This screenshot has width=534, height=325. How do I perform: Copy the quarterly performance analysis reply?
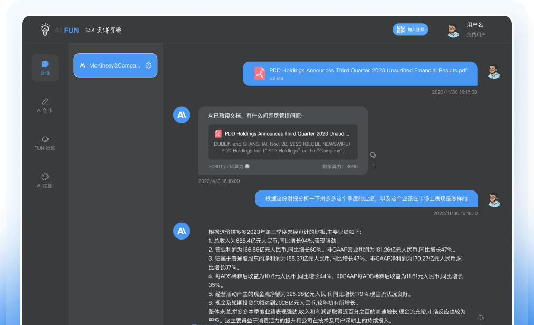481,317
